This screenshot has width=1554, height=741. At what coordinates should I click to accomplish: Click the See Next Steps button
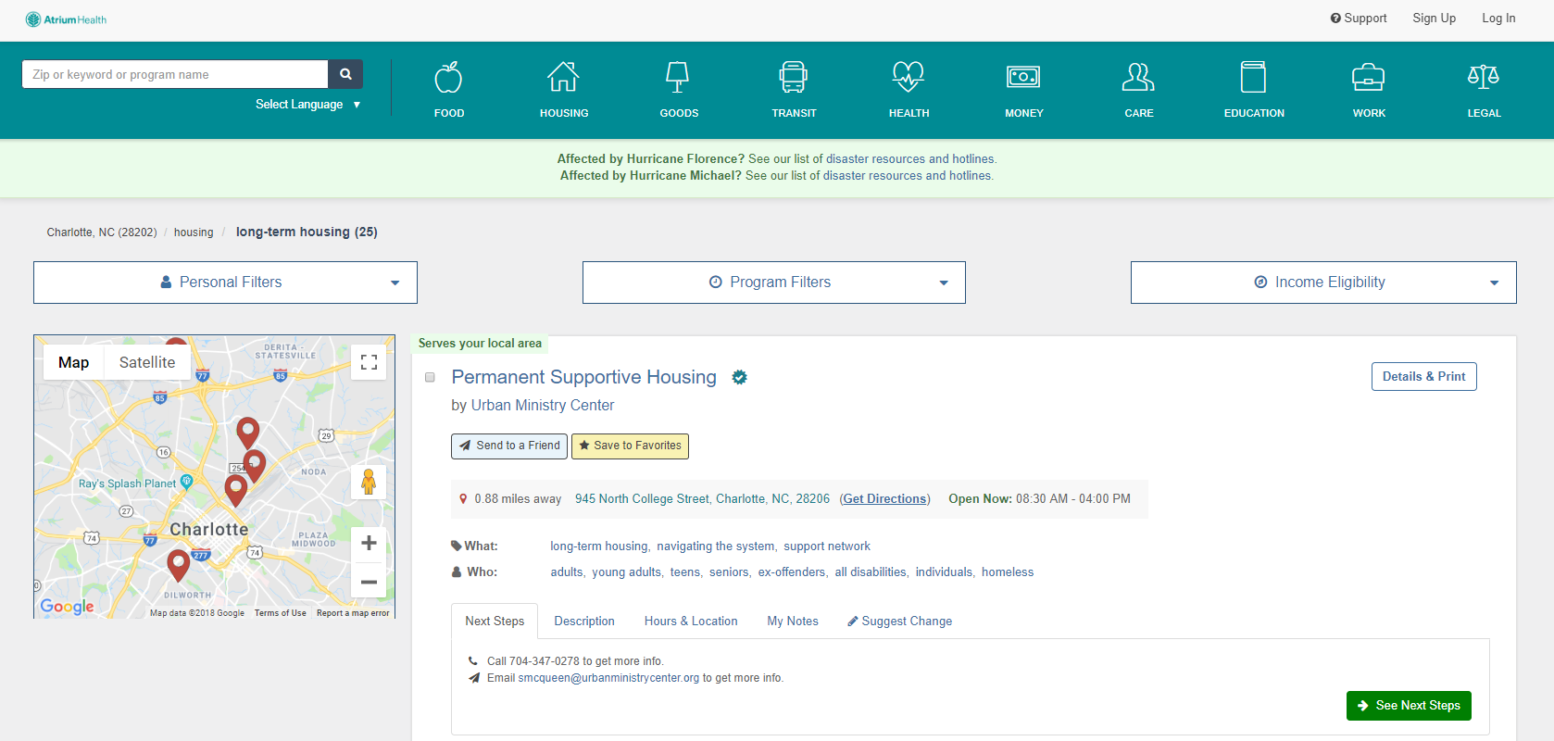[1409, 706]
